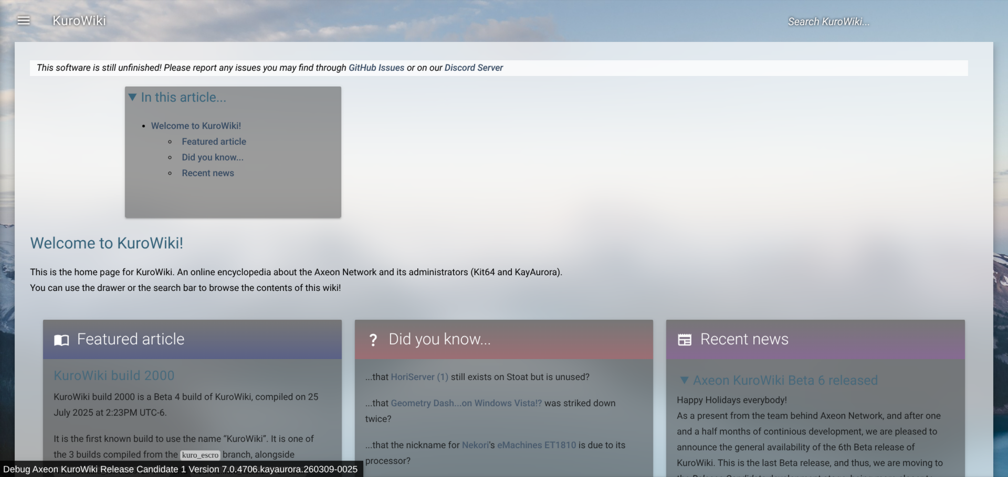Open the KuroWiki build 2000 article
The height and width of the screenshot is (477, 1008).
coord(114,375)
